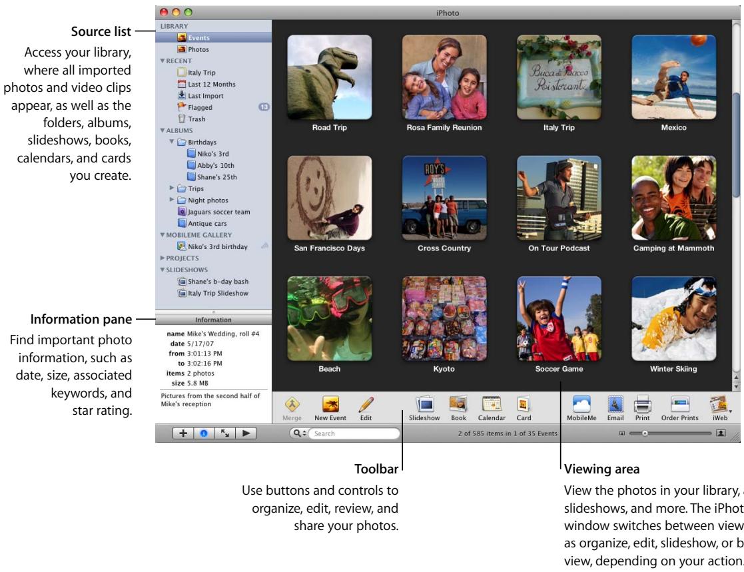Click the Card toolbar icon
Screen dimensions: 744x572
click(524, 408)
